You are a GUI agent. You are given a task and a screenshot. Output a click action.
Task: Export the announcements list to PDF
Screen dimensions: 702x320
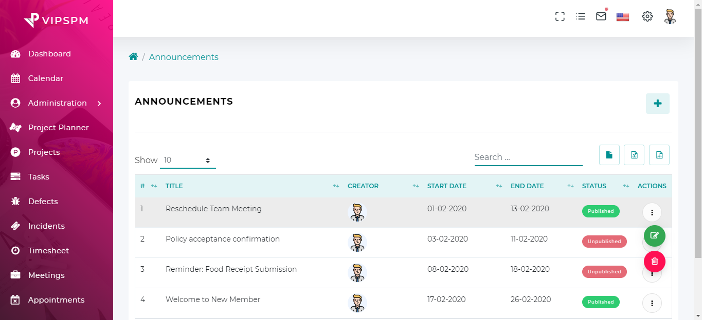point(659,154)
